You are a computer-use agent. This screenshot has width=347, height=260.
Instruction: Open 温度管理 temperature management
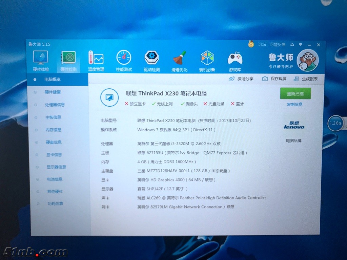tap(96, 61)
